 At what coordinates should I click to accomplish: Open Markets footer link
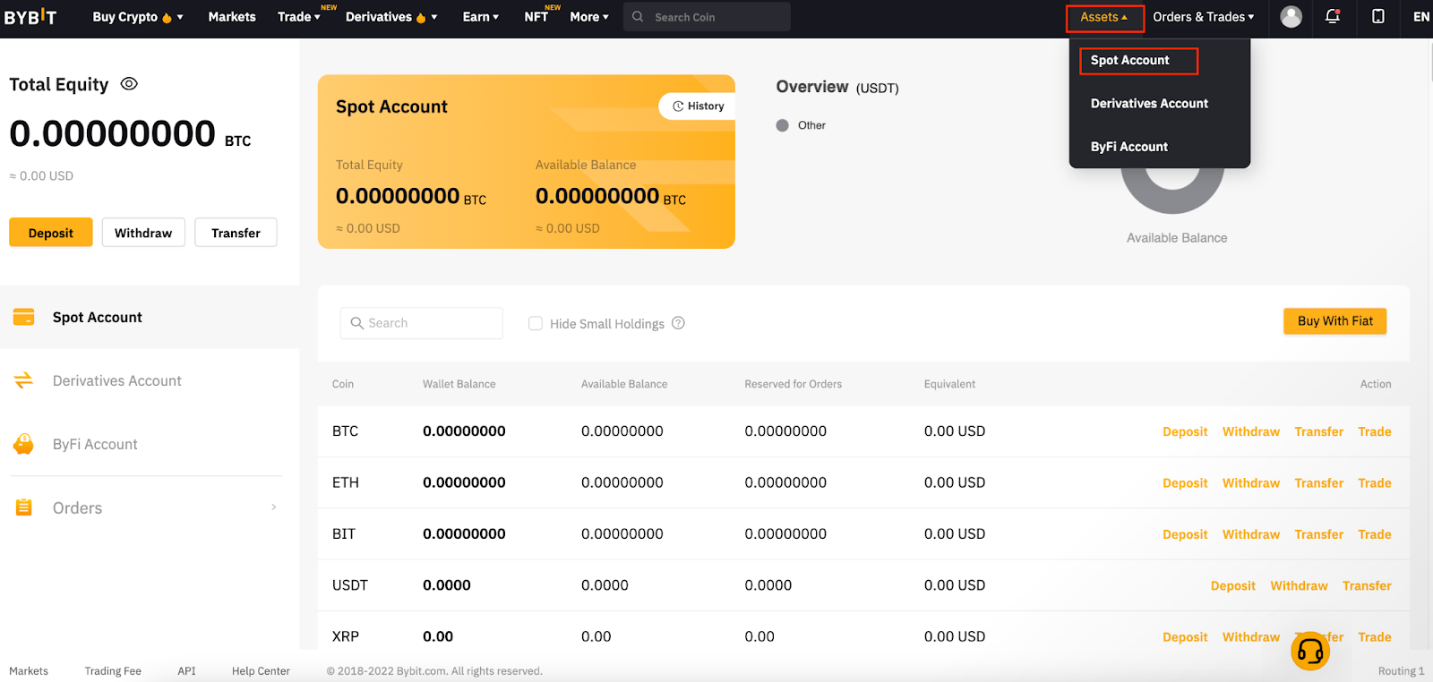point(29,671)
